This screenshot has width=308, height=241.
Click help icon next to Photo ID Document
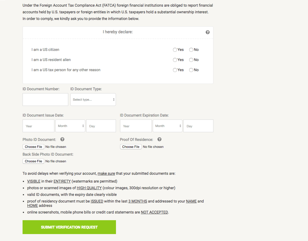click(62, 139)
